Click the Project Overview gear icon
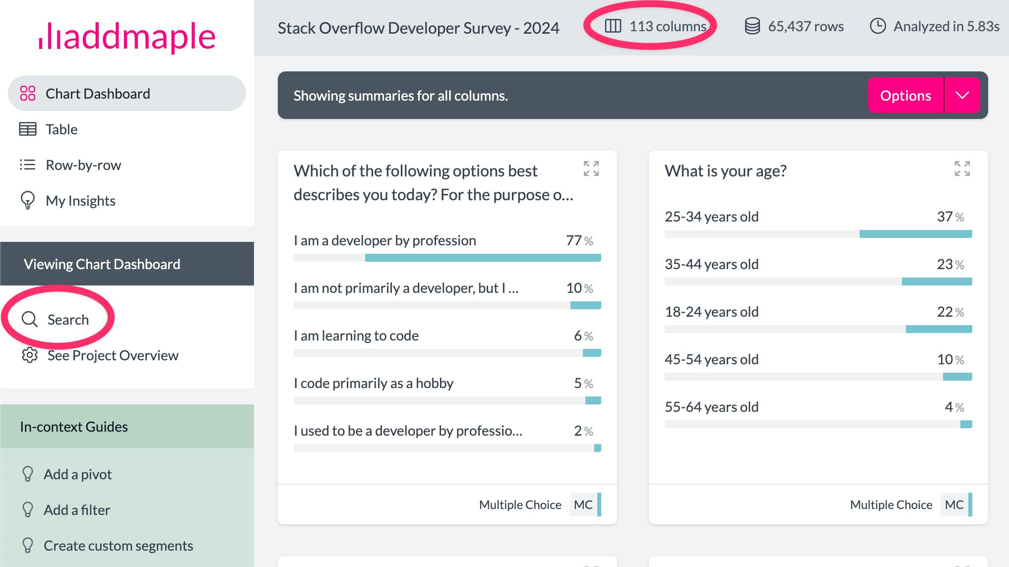The width and height of the screenshot is (1009, 567). pyautogui.click(x=30, y=355)
